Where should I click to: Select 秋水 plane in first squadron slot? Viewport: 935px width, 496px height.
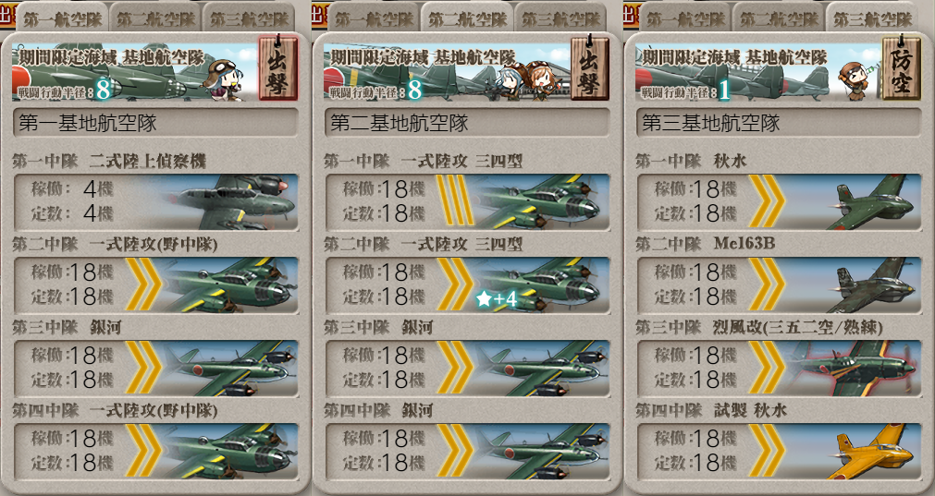click(x=780, y=202)
